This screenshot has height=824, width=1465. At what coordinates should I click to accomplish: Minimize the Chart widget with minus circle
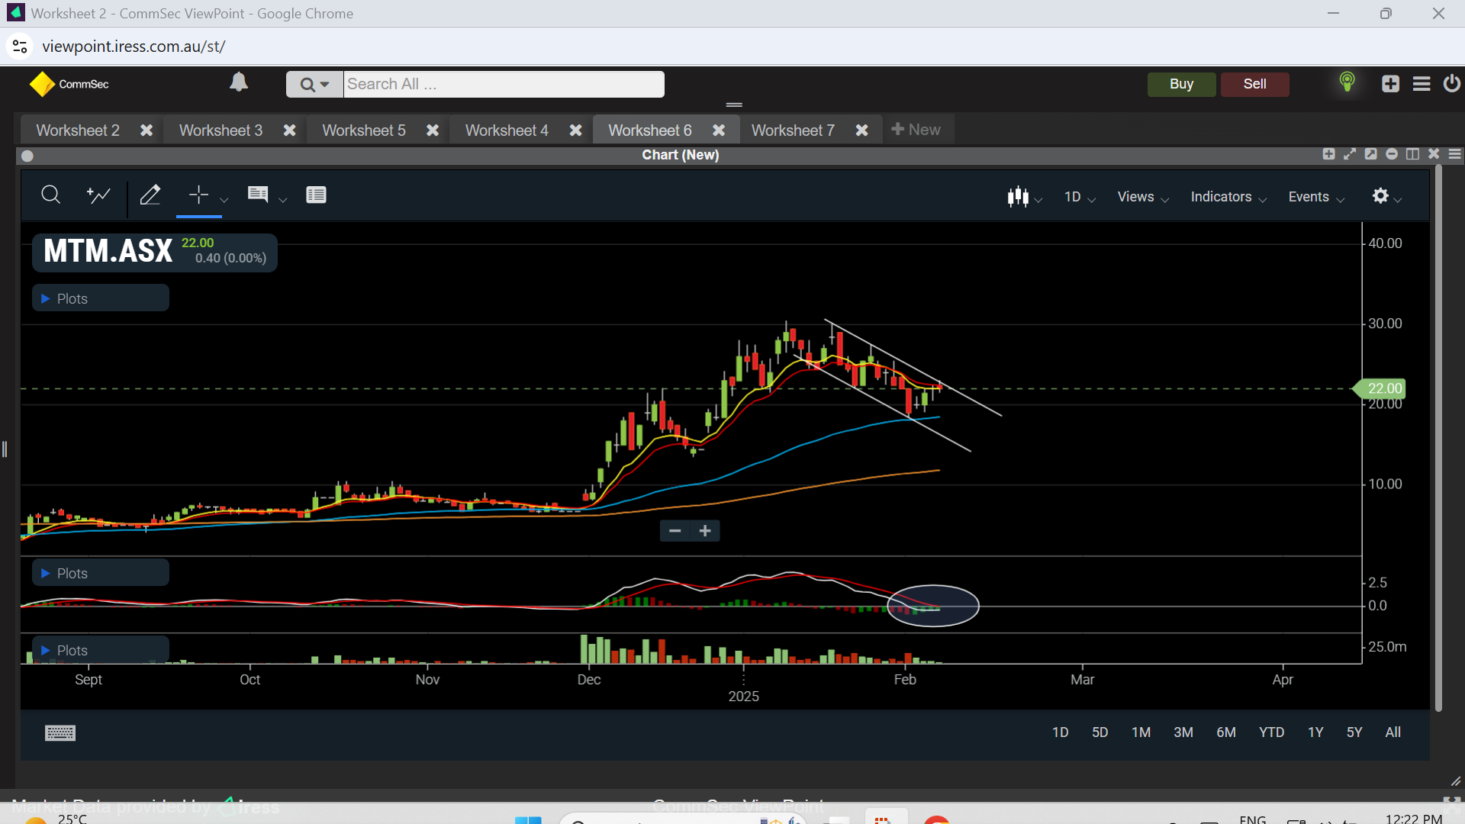coord(1392,154)
